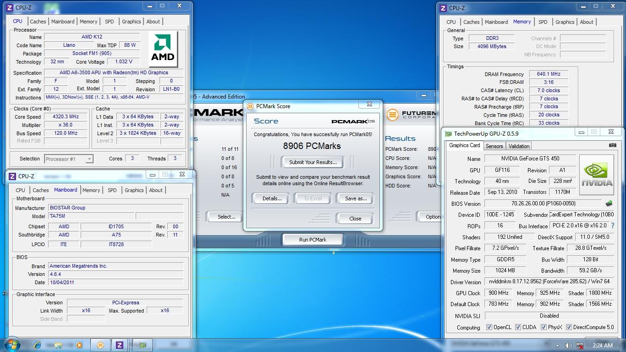
Task: Click the Subvendor CardExpert Technology field
Action: 581,214
